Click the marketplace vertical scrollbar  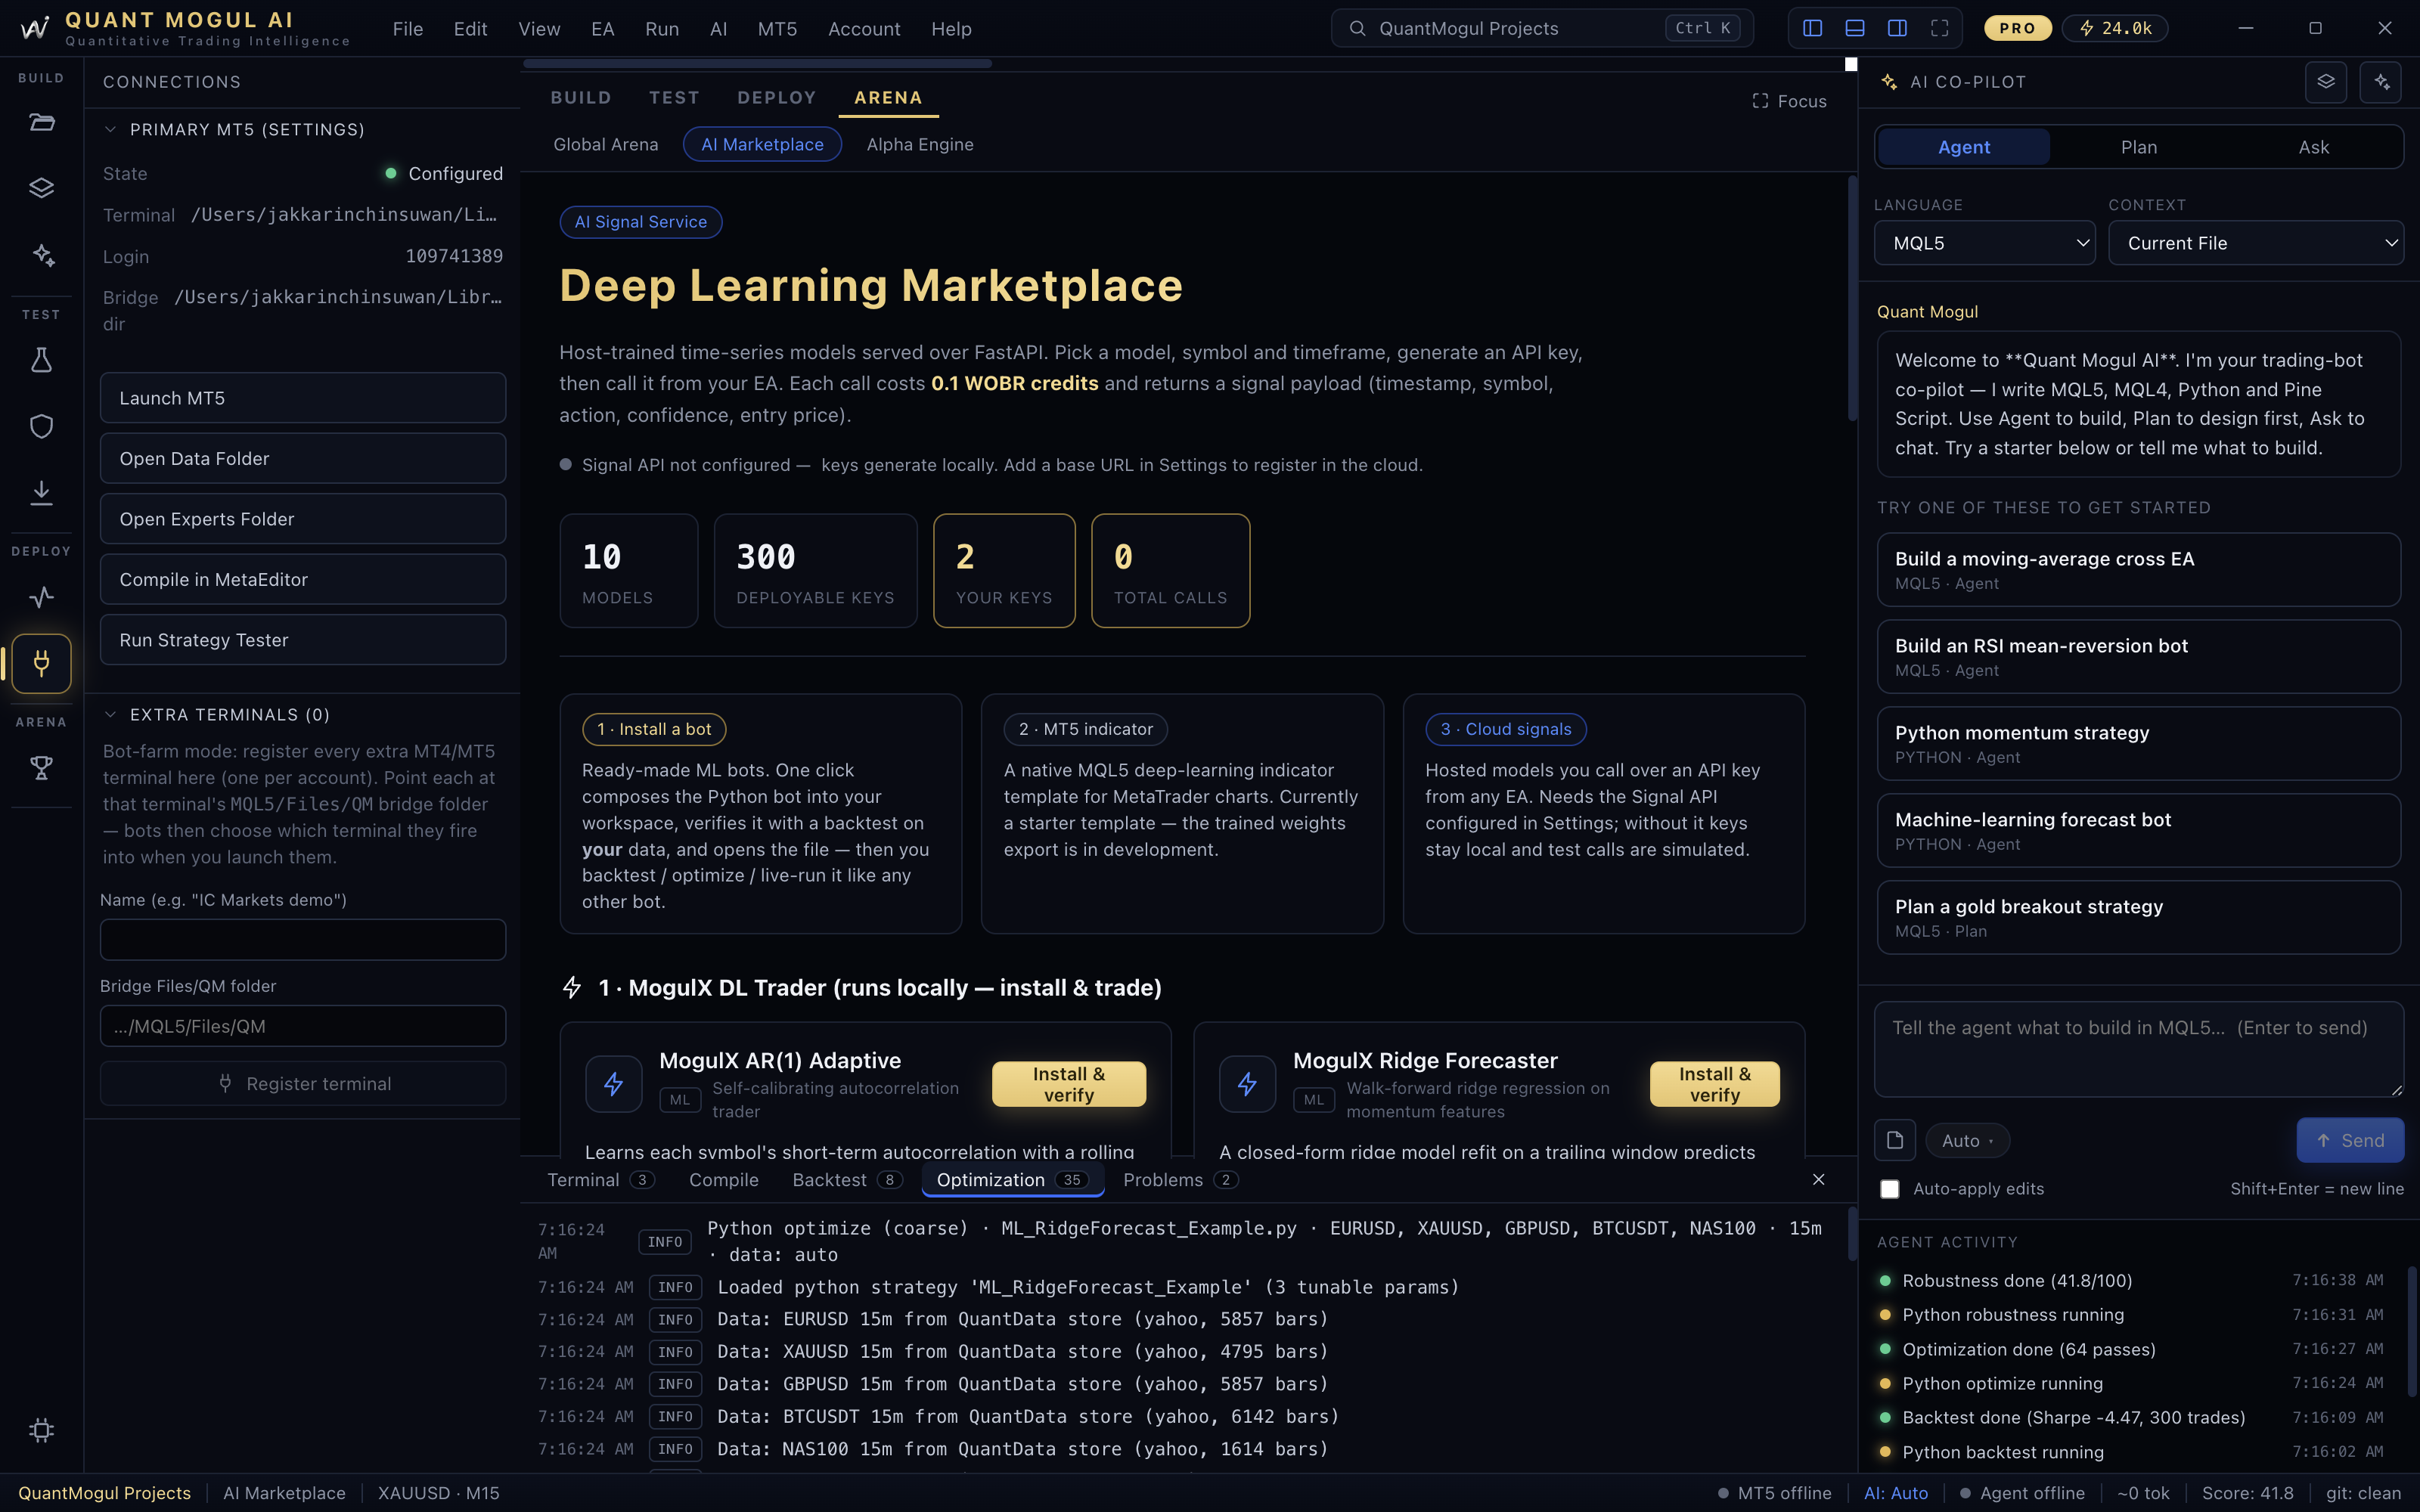pos(1852,300)
